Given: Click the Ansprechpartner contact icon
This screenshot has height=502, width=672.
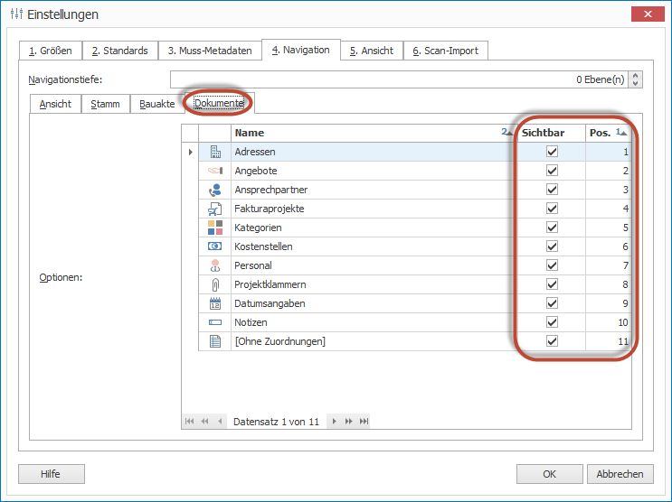Looking at the screenshot, I should click(x=215, y=190).
